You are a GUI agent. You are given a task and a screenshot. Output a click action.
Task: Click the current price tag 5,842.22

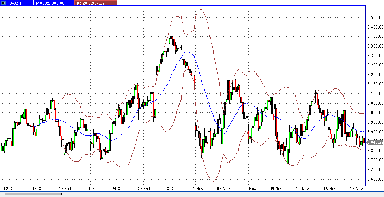[x=375, y=142]
